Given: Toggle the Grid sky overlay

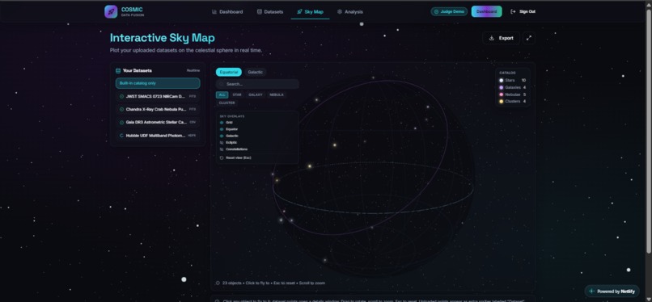Looking at the screenshot, I should click(227, 123).
